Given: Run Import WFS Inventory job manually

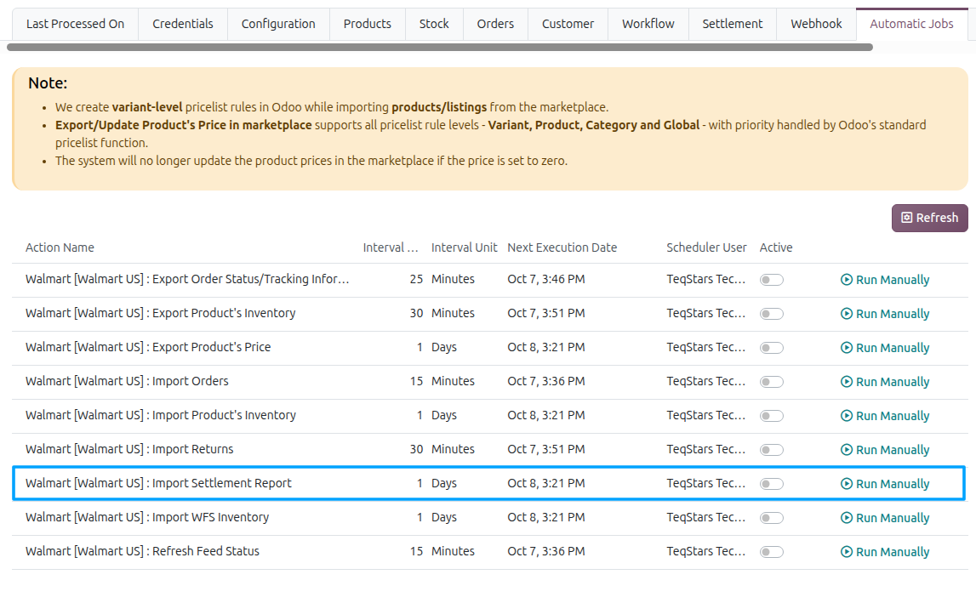Looking at the screenshot, I should (x=884, y=518).
